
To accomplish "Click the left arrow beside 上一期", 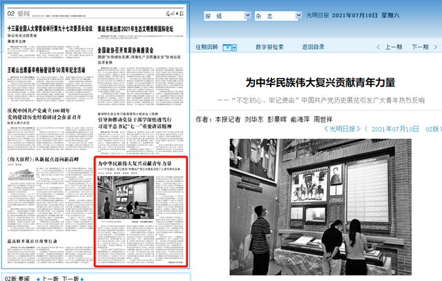I will 378,47.
